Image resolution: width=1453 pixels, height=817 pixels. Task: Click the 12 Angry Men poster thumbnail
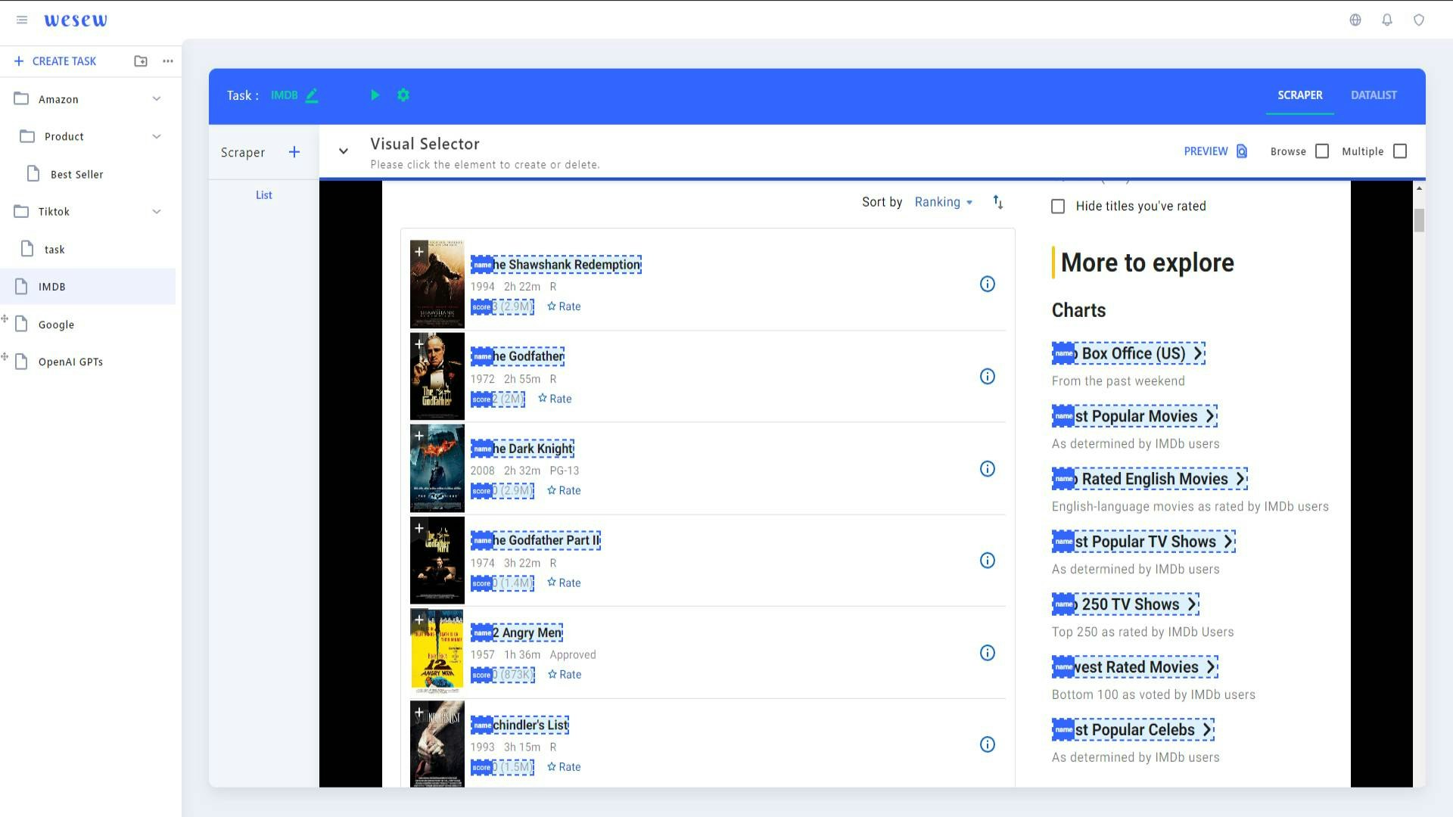click(437, 651)
